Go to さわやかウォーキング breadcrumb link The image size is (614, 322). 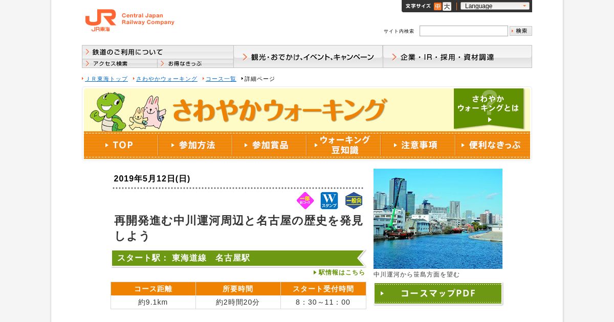(167, 79)
